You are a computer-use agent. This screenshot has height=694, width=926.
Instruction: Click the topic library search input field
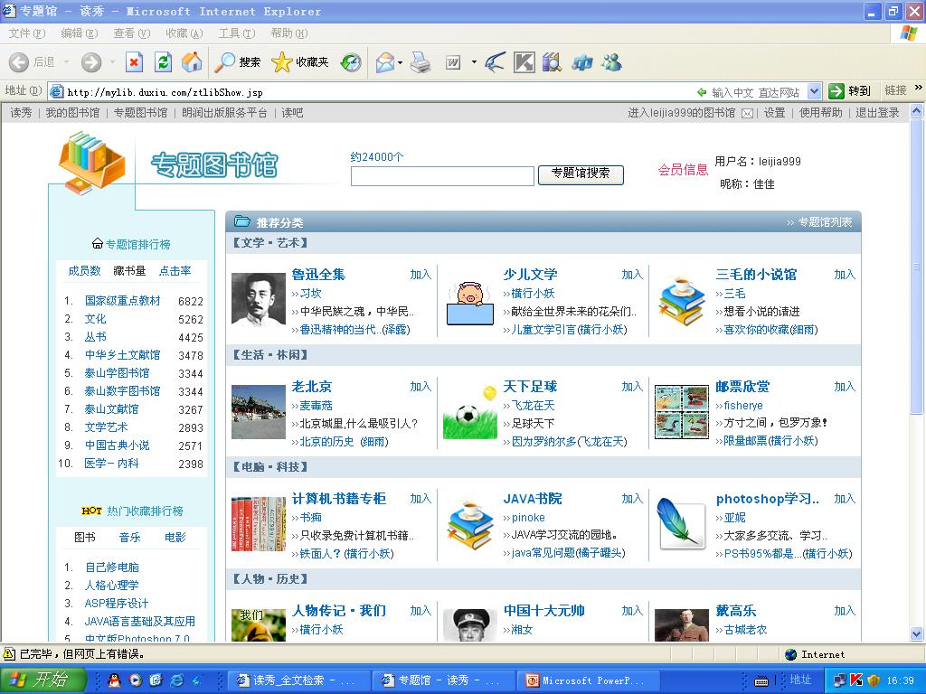pos(442,176)
